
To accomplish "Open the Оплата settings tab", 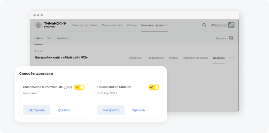I will click(x=173, y=58).
